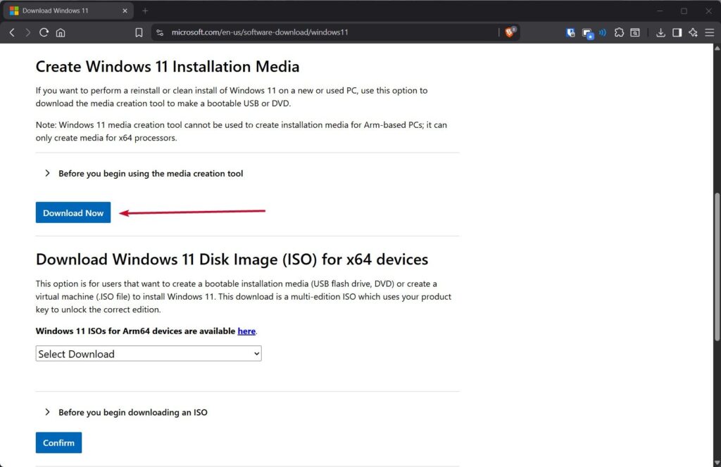Click the bookmark icon near the address bar

pyautogui.click(x=139, y=32)
